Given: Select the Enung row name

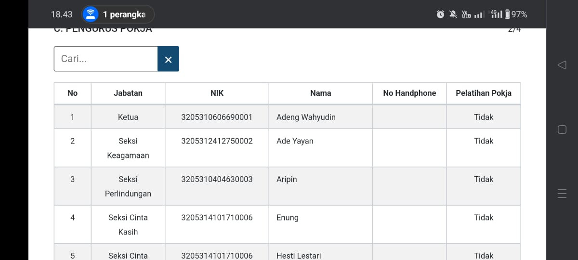Looking at the screenshot, I should (288, 218).
